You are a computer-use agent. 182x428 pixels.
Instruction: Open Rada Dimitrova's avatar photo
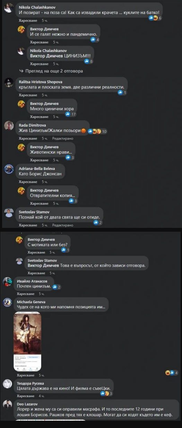(x=9, y=126)
